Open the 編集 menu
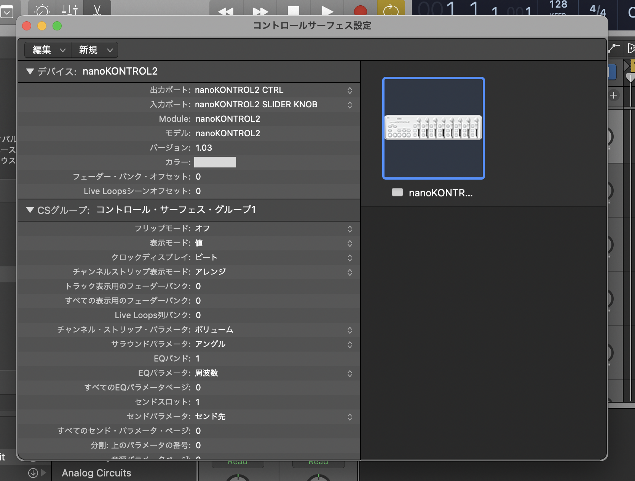 (x=48, y=50)
